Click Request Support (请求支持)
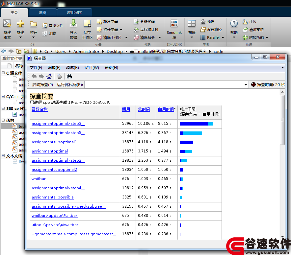 (x=253, y=30)
